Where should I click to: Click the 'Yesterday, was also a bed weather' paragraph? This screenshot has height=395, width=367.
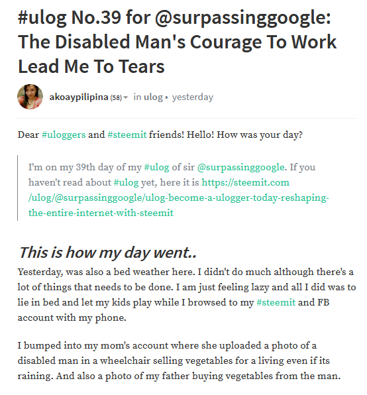187,295
